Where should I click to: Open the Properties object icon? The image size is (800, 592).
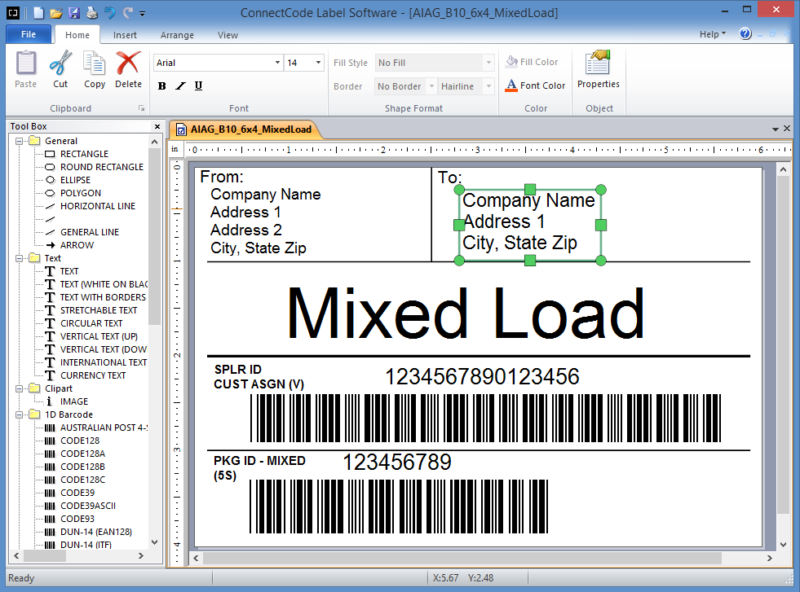click(598, 63)
